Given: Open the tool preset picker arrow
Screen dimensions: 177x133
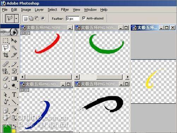Looking at the screenshot, I should coord(16,18).
